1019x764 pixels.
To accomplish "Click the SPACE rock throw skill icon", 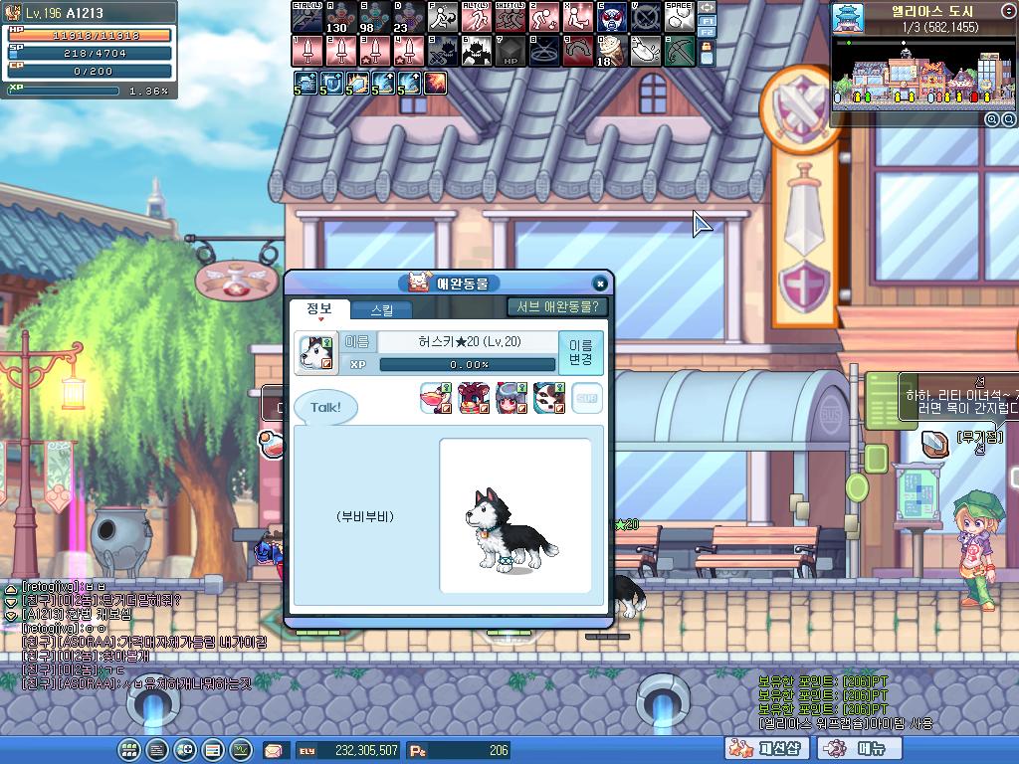I will [x=679, y=17].
